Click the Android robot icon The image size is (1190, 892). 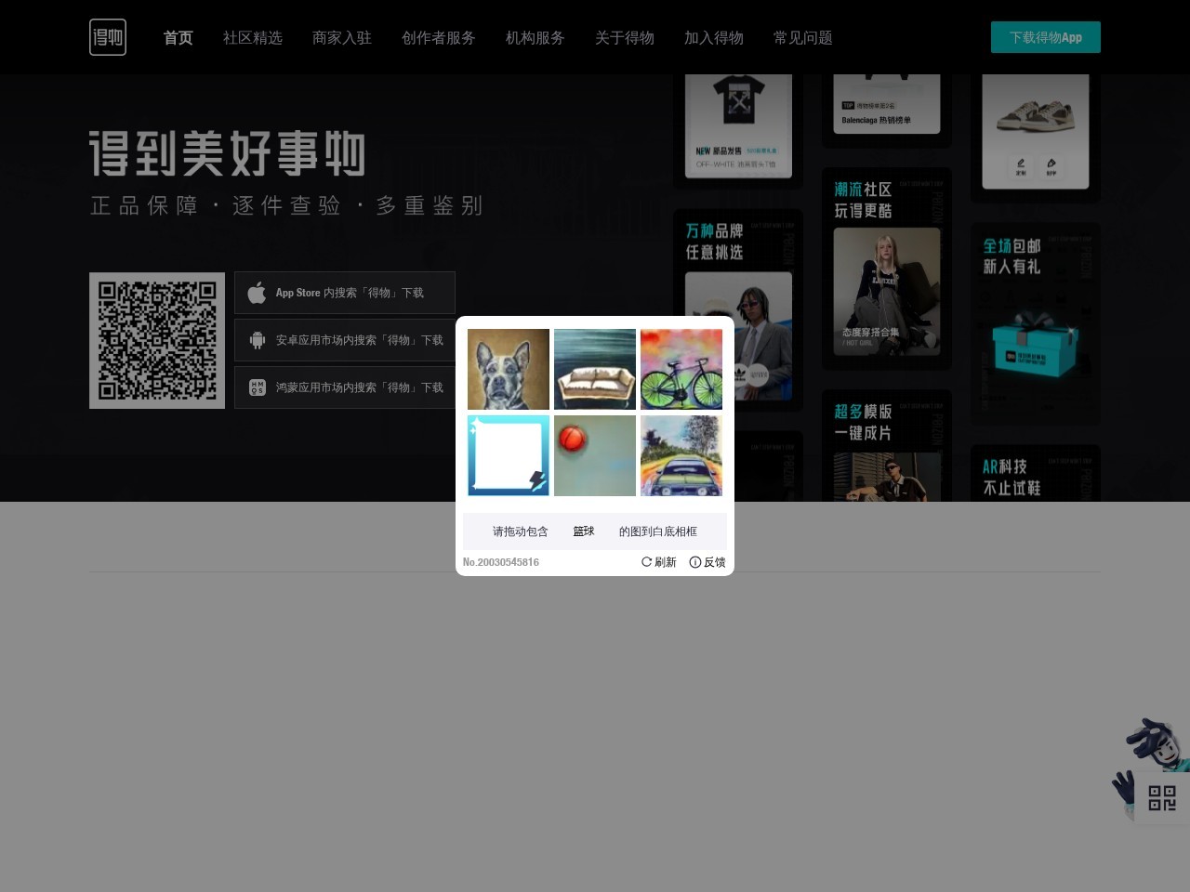tap(258, 340)
